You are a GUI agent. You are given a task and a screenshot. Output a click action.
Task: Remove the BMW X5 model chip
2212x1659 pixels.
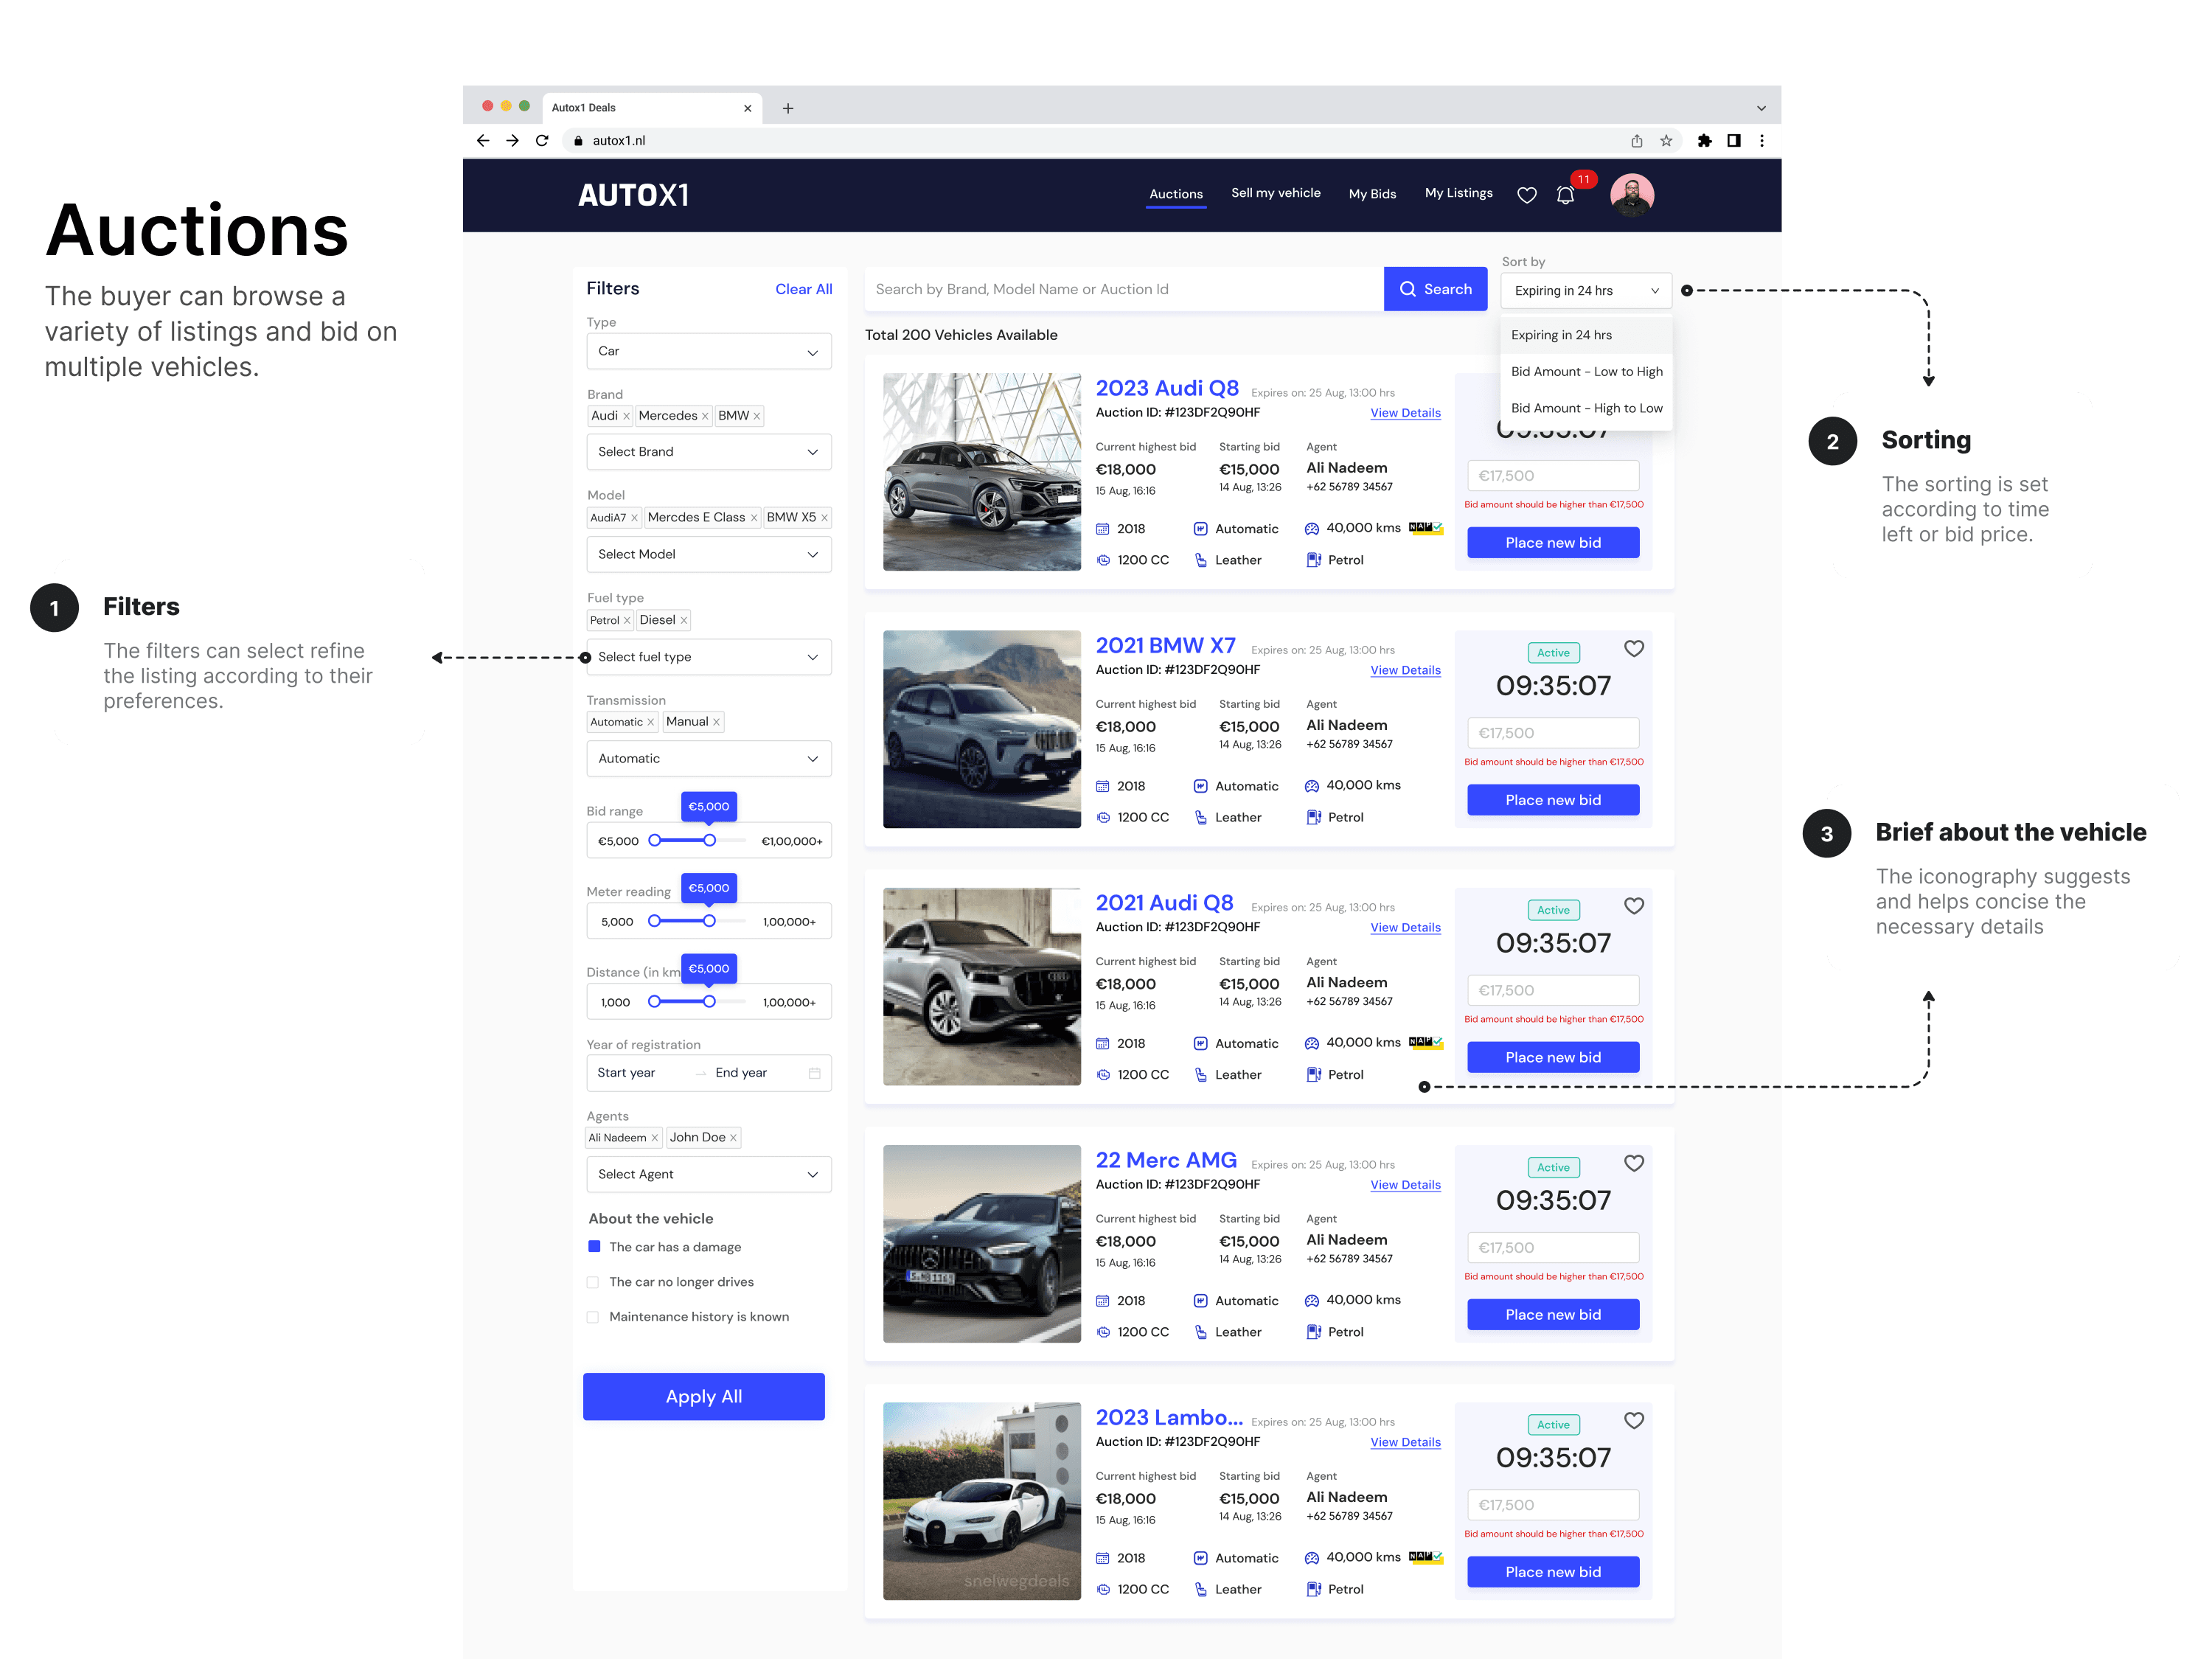pyautogui.click(x=824, y=518)
